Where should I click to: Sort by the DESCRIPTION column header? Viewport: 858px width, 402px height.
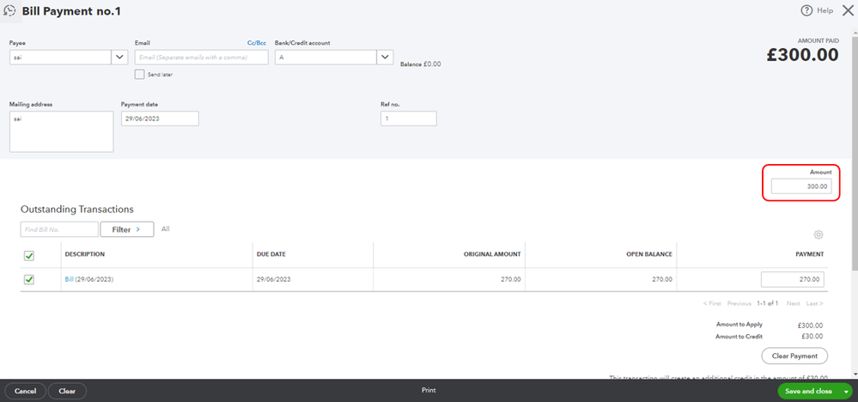point(85,254)
